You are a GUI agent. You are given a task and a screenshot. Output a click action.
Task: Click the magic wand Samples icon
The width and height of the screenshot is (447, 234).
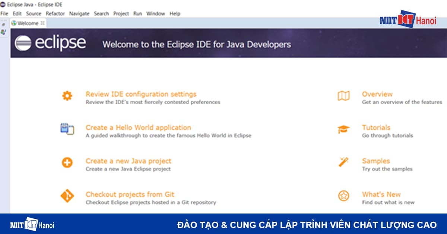coord(343,163)
